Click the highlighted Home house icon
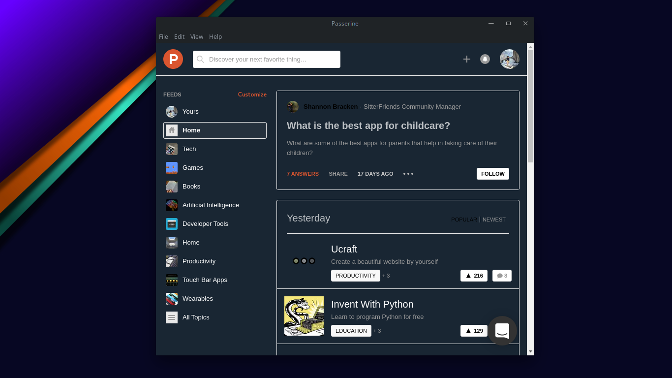The height and width of the screenshot is (378, 672). click(x=172, y=130)
